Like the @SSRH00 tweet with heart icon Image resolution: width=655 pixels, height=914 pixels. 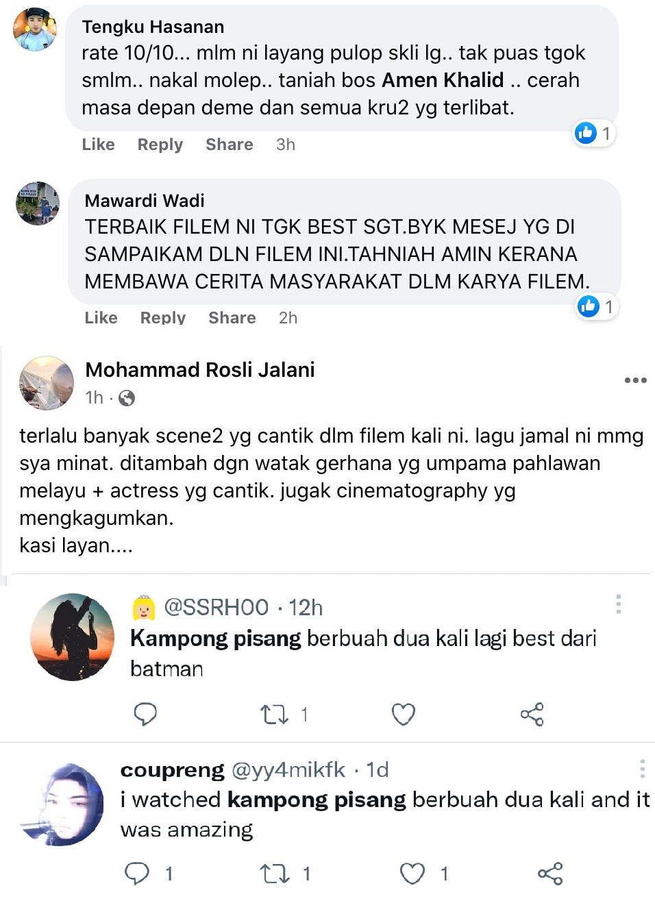404,715
